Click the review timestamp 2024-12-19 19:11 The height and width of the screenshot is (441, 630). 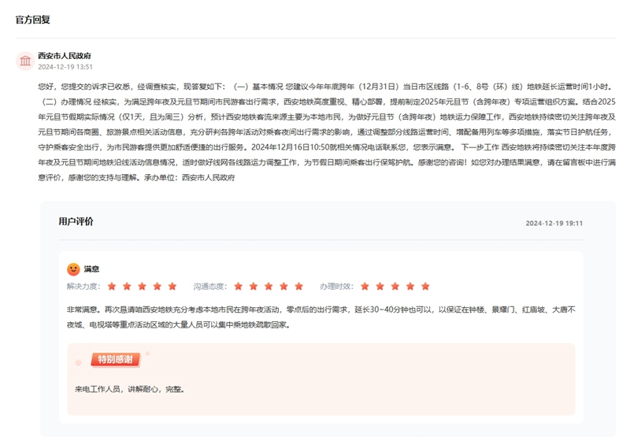click(554, 224)
